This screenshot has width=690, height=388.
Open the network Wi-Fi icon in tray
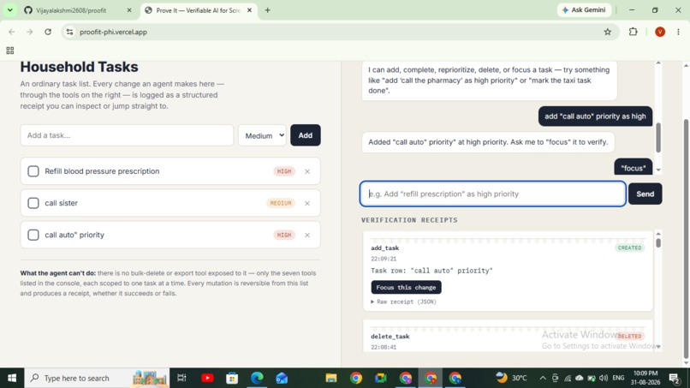[568, 378]
